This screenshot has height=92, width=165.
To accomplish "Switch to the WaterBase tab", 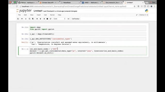I will [x=70, y=3].
